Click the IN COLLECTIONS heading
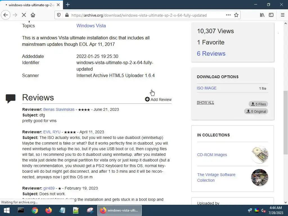 coord(213,135)
